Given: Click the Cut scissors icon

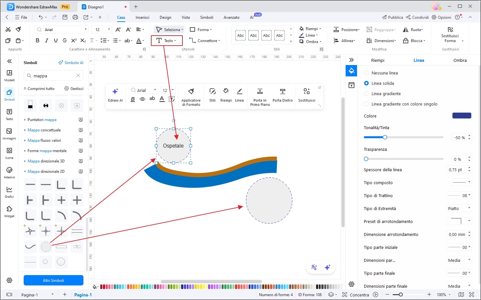Looking at the screenshot, I should [x=8, y=29].
